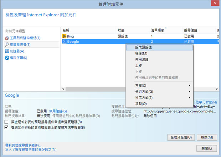Click right arrow of horizontal scrollbar
The height and width of the screenshot is (157, 221).
(x=217, y=89)
